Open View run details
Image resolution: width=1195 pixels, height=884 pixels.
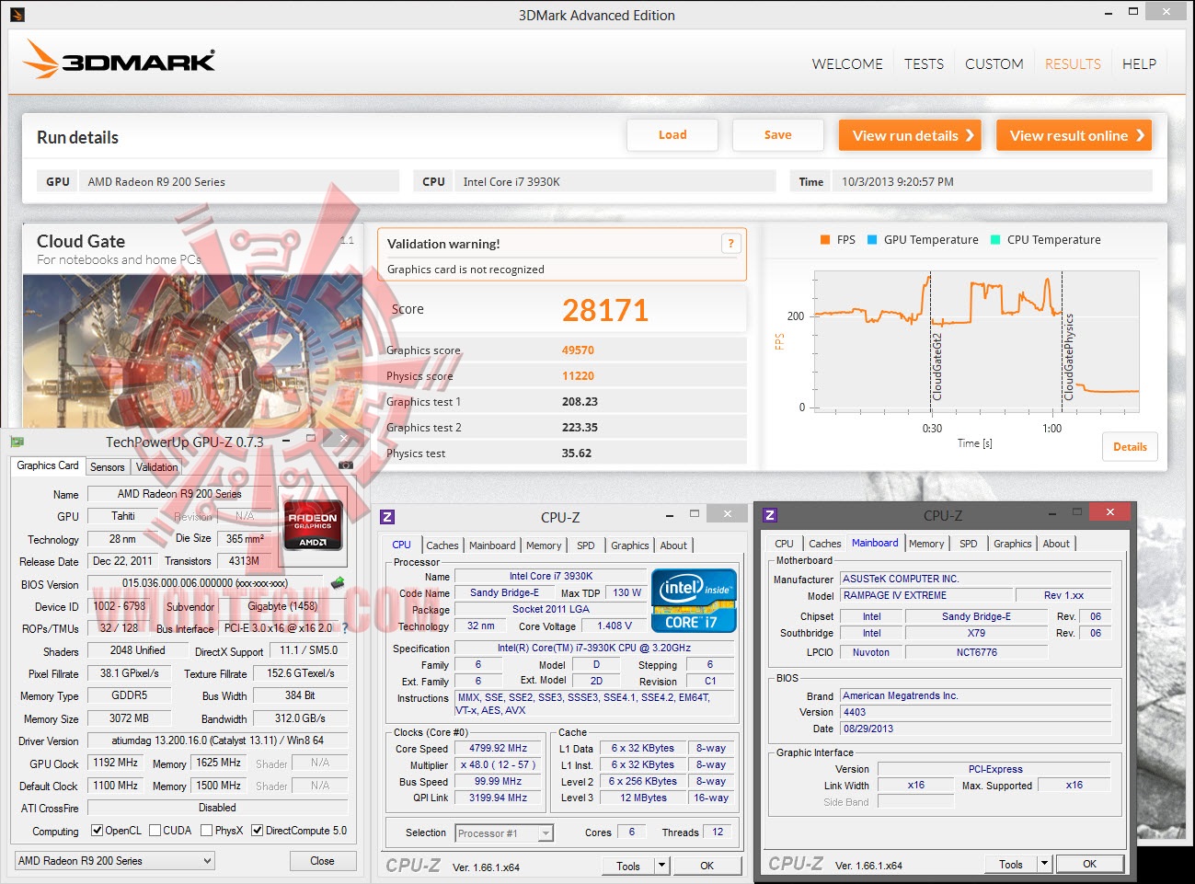[x=910, y=135]
